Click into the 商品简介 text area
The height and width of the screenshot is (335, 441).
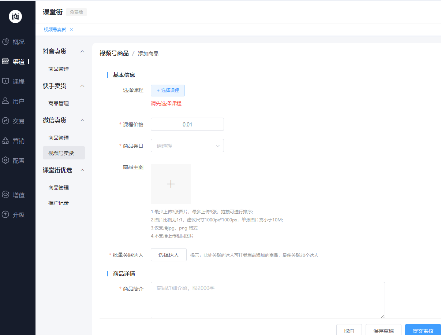[268, 300]
